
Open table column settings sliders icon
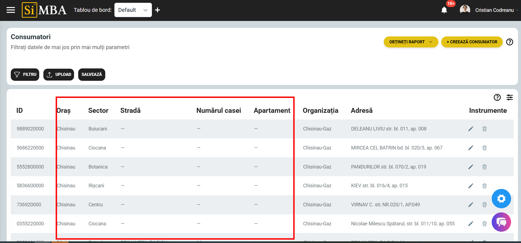pos(509,97)
